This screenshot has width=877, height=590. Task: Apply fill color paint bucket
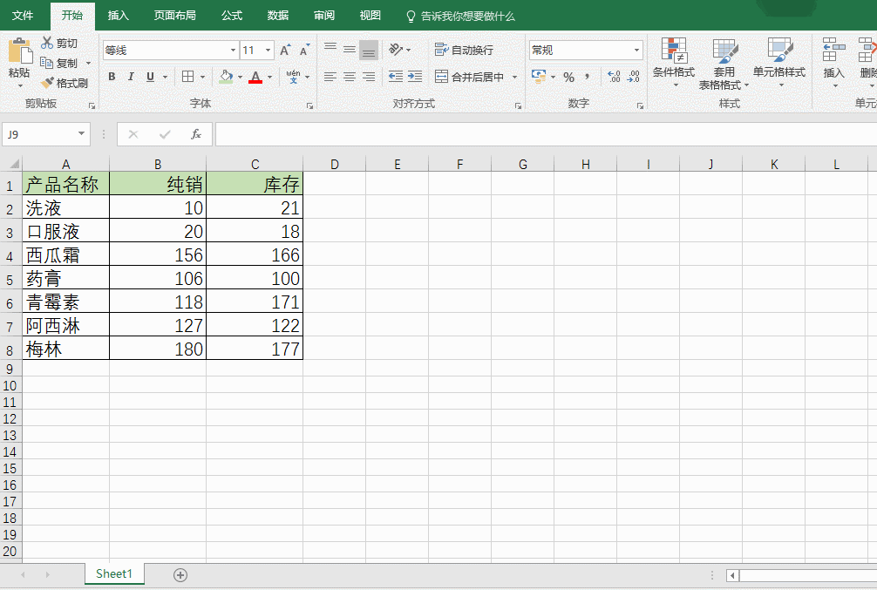tap(226, 77)
